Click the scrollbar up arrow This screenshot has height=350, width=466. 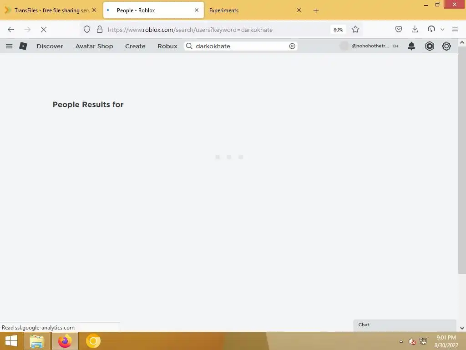click(x=462, y=42)
